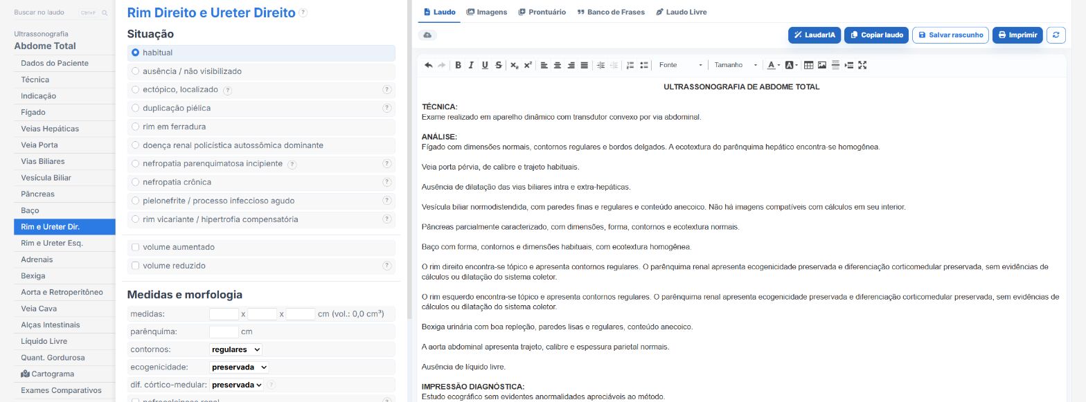Open the dif. córtico-medular dropdown
This screenshot has width=1086, height=402.
click(237, 385)
